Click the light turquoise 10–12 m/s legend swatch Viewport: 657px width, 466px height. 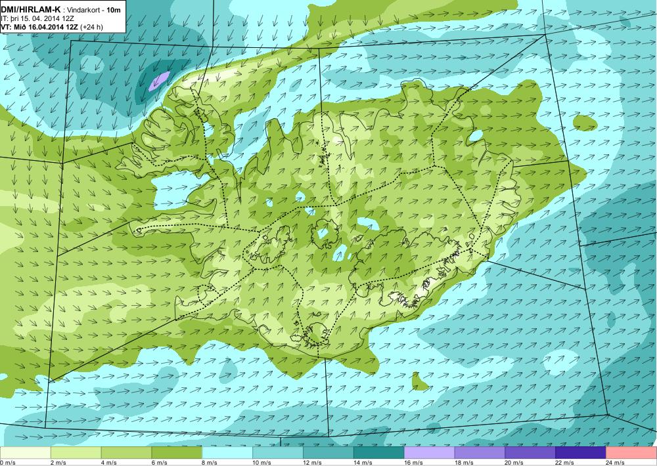278,453
